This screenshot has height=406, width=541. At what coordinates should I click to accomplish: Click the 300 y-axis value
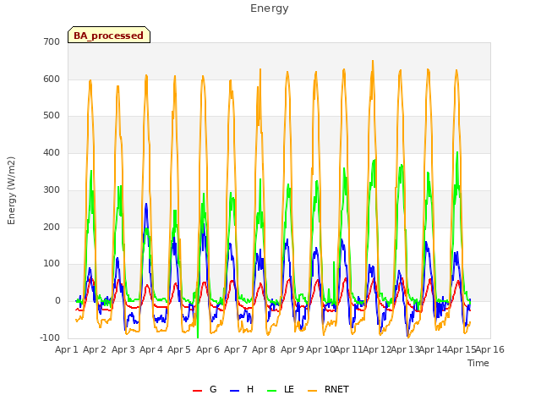[x=52, y=189]
